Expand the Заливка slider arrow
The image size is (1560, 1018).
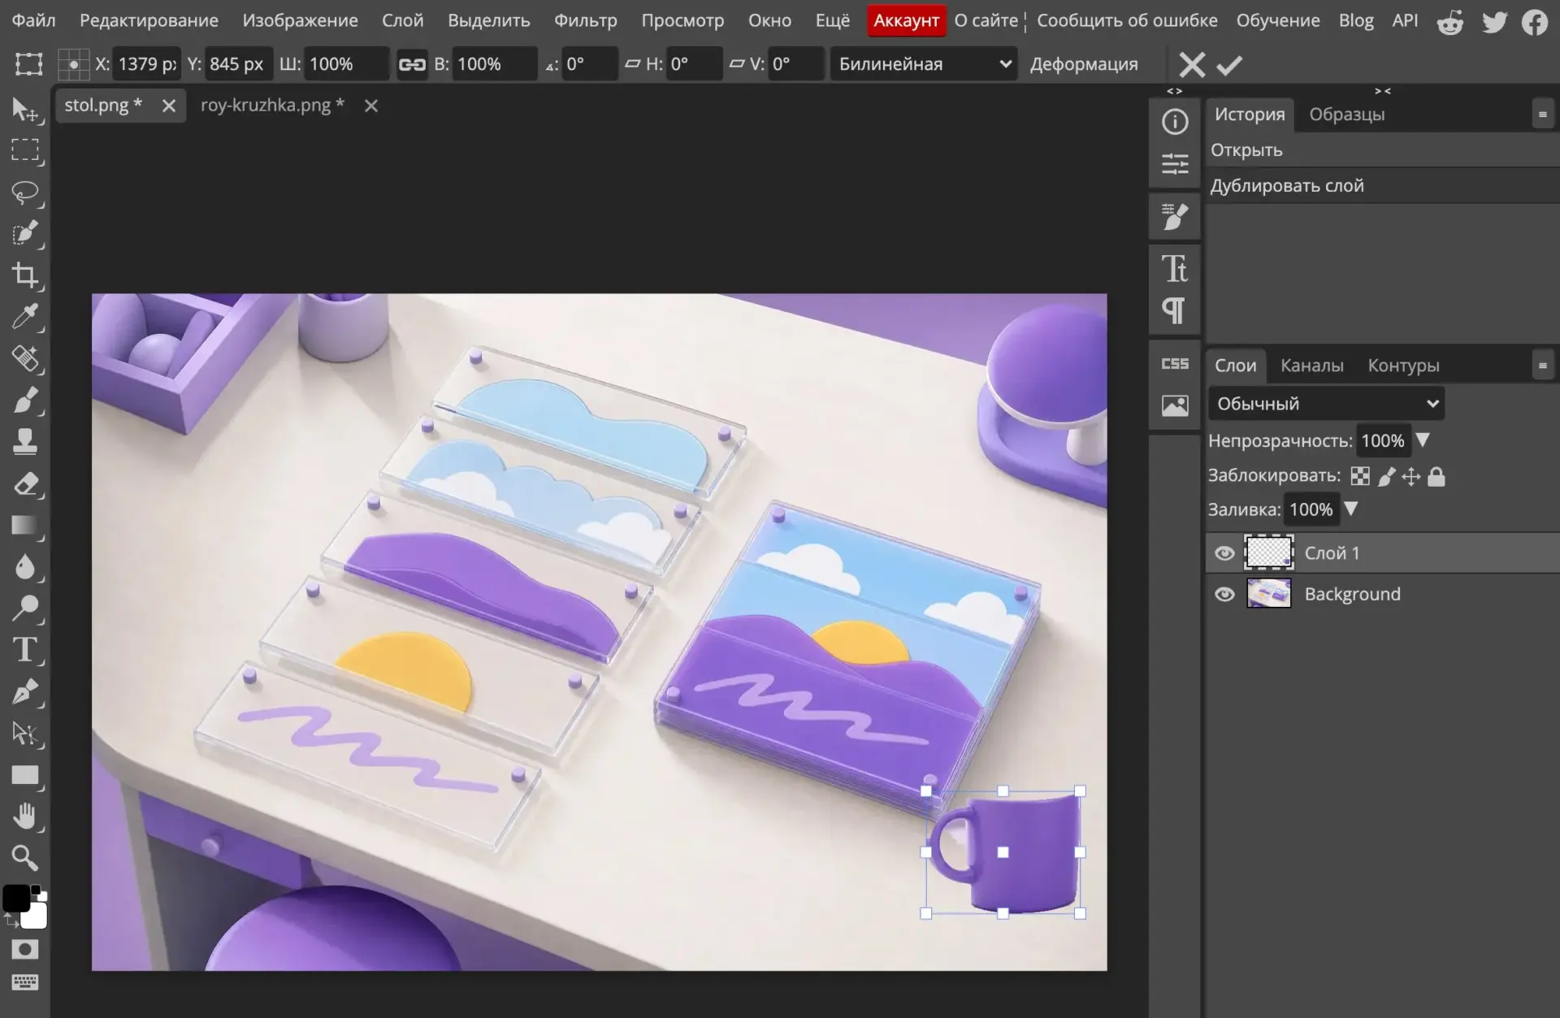(x=1351, y=509)
